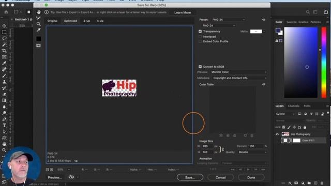The width and height of the screenshot is (331, 186).
Task: Select the Horizontal Type tool
Action: [x=4, y=125]
